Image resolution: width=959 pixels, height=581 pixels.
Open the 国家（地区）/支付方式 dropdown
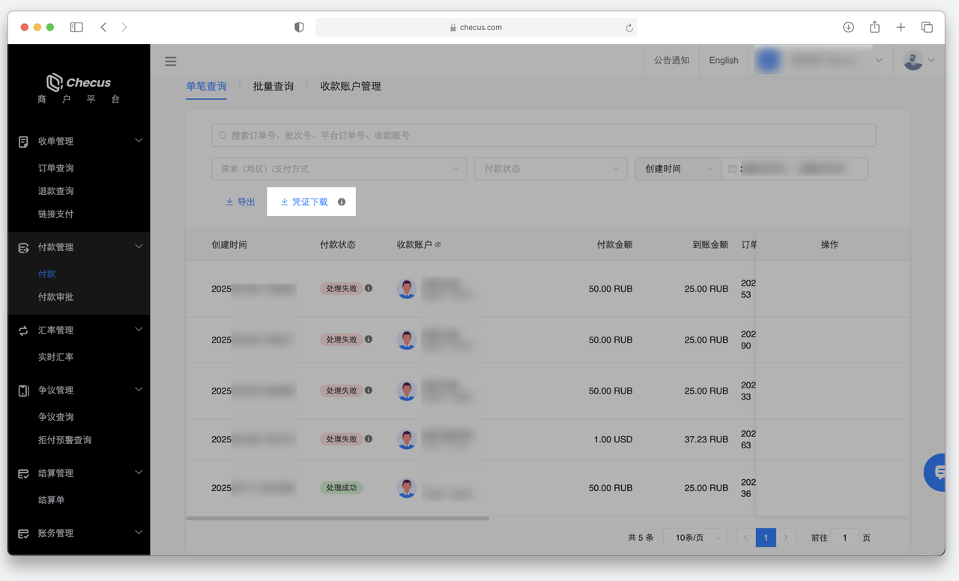[339, 169]
